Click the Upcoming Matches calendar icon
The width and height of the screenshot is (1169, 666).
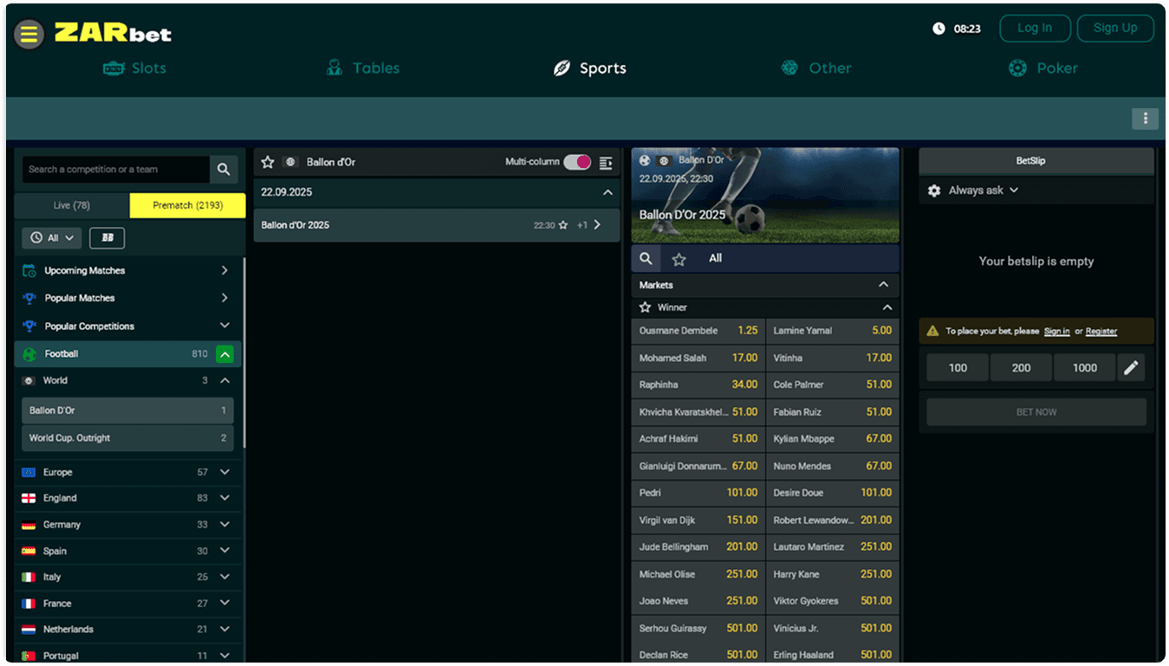tap(29, 270)
